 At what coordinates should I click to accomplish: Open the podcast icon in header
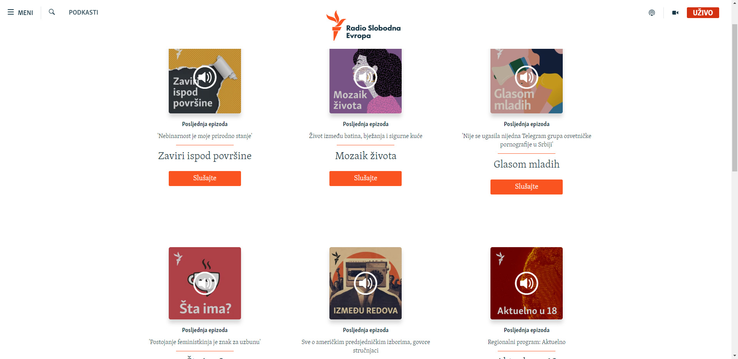652,13
